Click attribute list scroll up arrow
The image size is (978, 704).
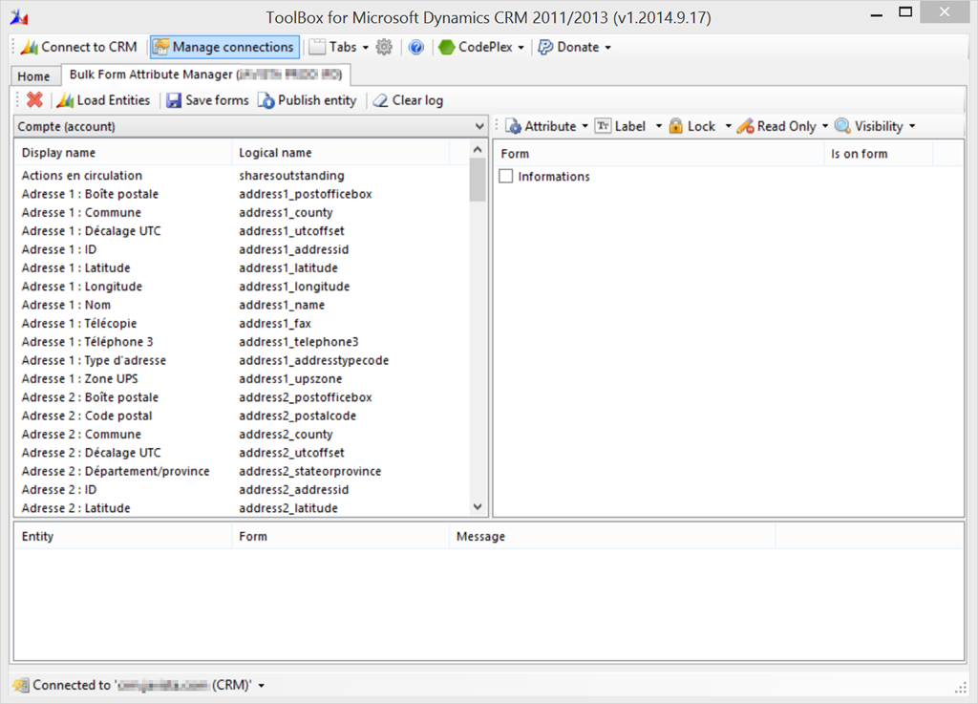[x=478, y=150]
